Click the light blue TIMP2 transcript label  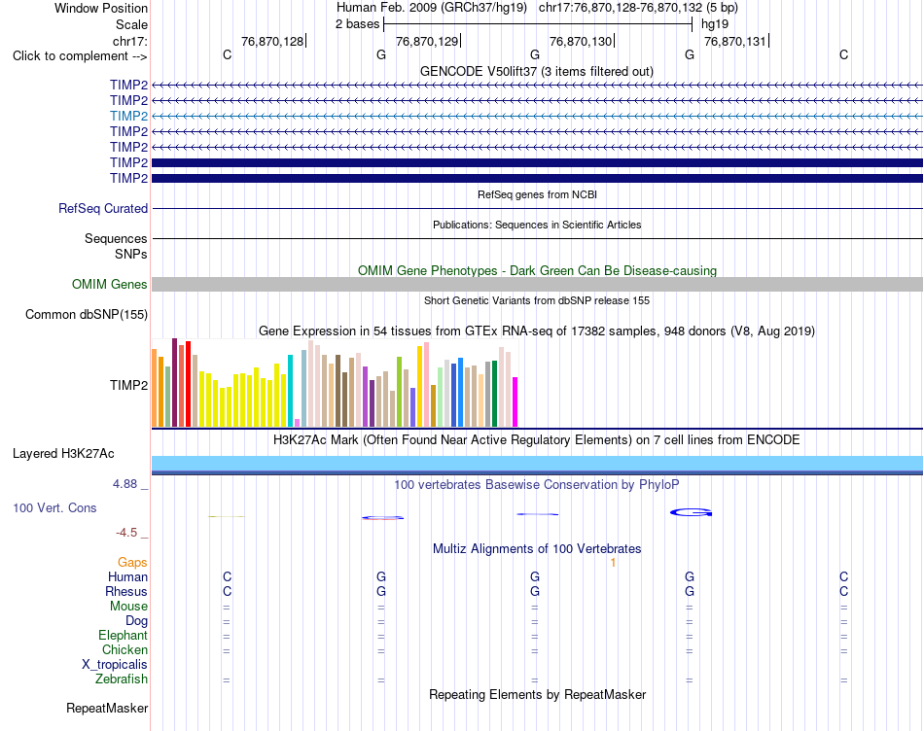tap(128, 116)
